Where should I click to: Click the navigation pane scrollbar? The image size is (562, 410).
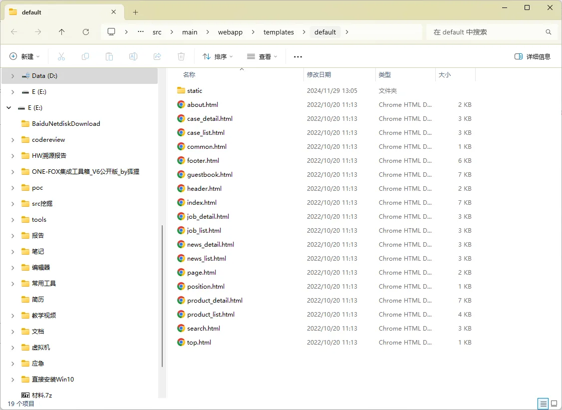pos(162,296)
